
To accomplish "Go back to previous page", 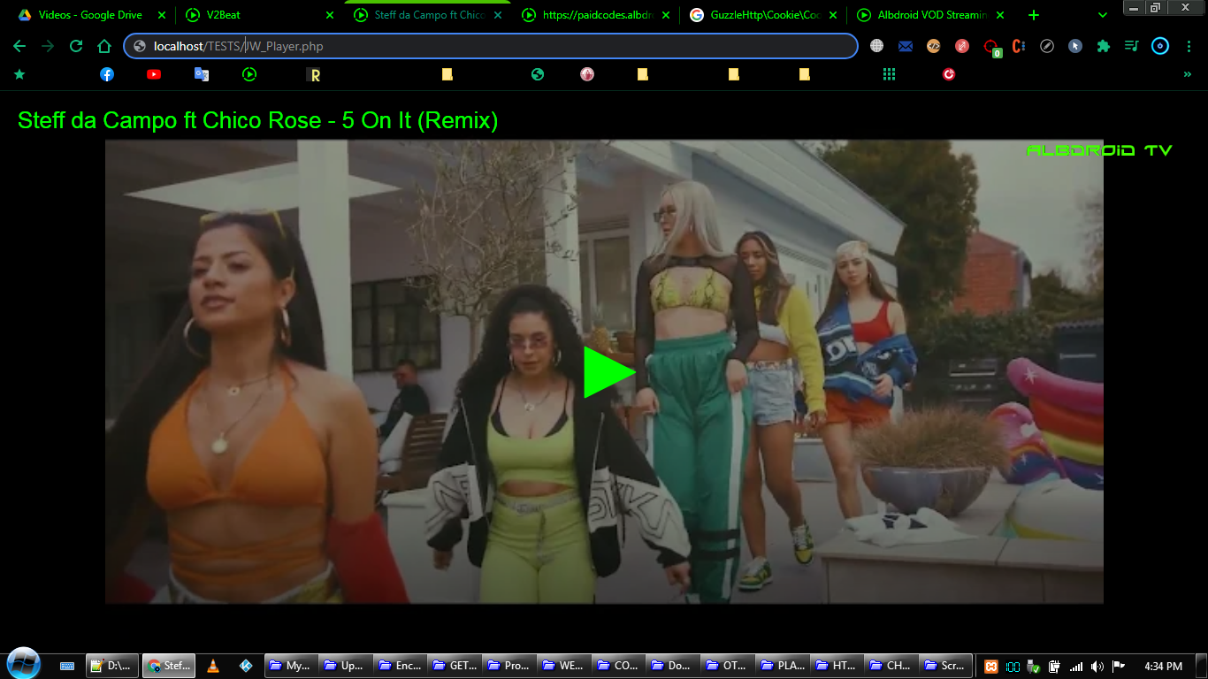I will pos(19,46).
